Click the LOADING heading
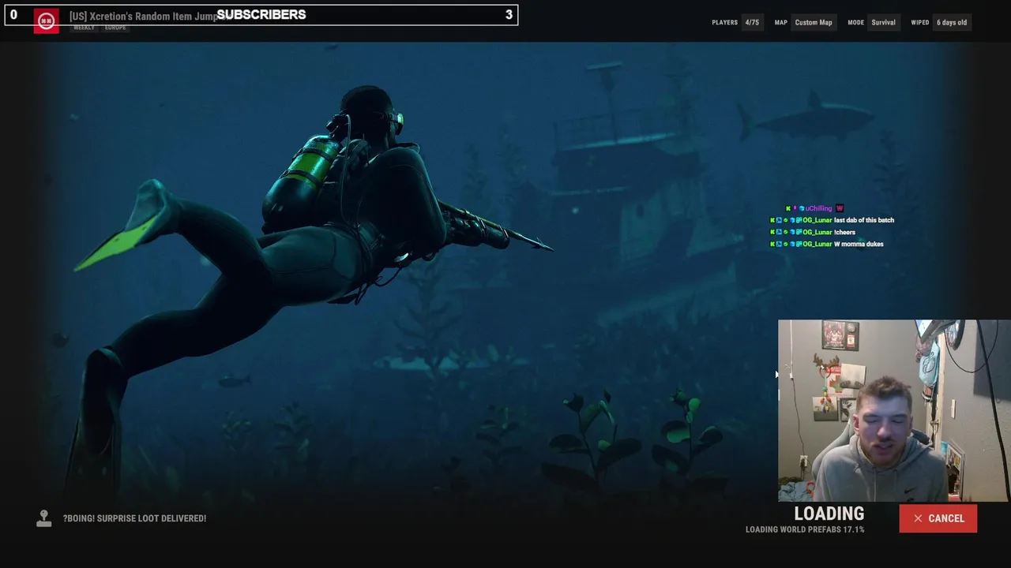Image resolution: width=1011 pixels, height=568 pixels. (x=829, y=514)
